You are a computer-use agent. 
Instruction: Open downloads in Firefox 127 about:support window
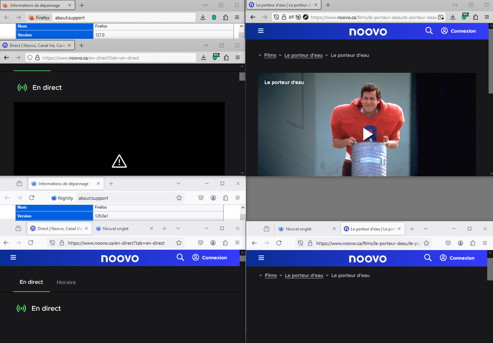[203, 18]
